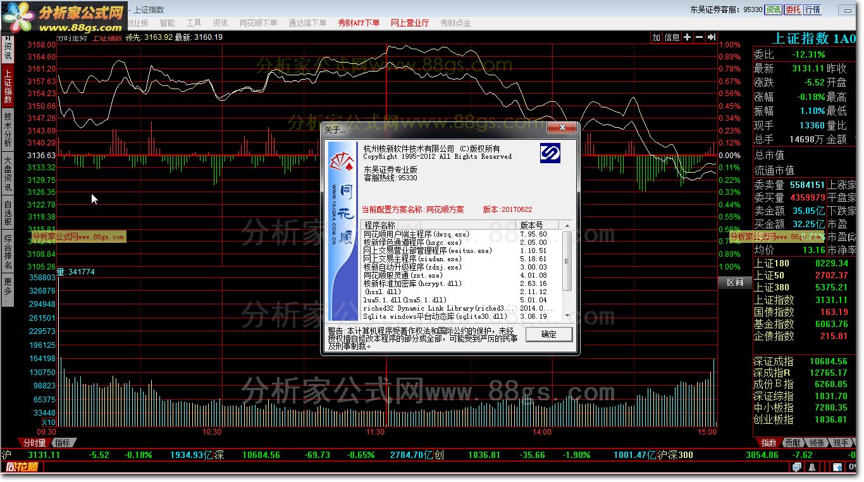Screen dimensions: 864x482
Task: Click the 沪深300 entry in bottom ticker
Action: pos(675,455)
